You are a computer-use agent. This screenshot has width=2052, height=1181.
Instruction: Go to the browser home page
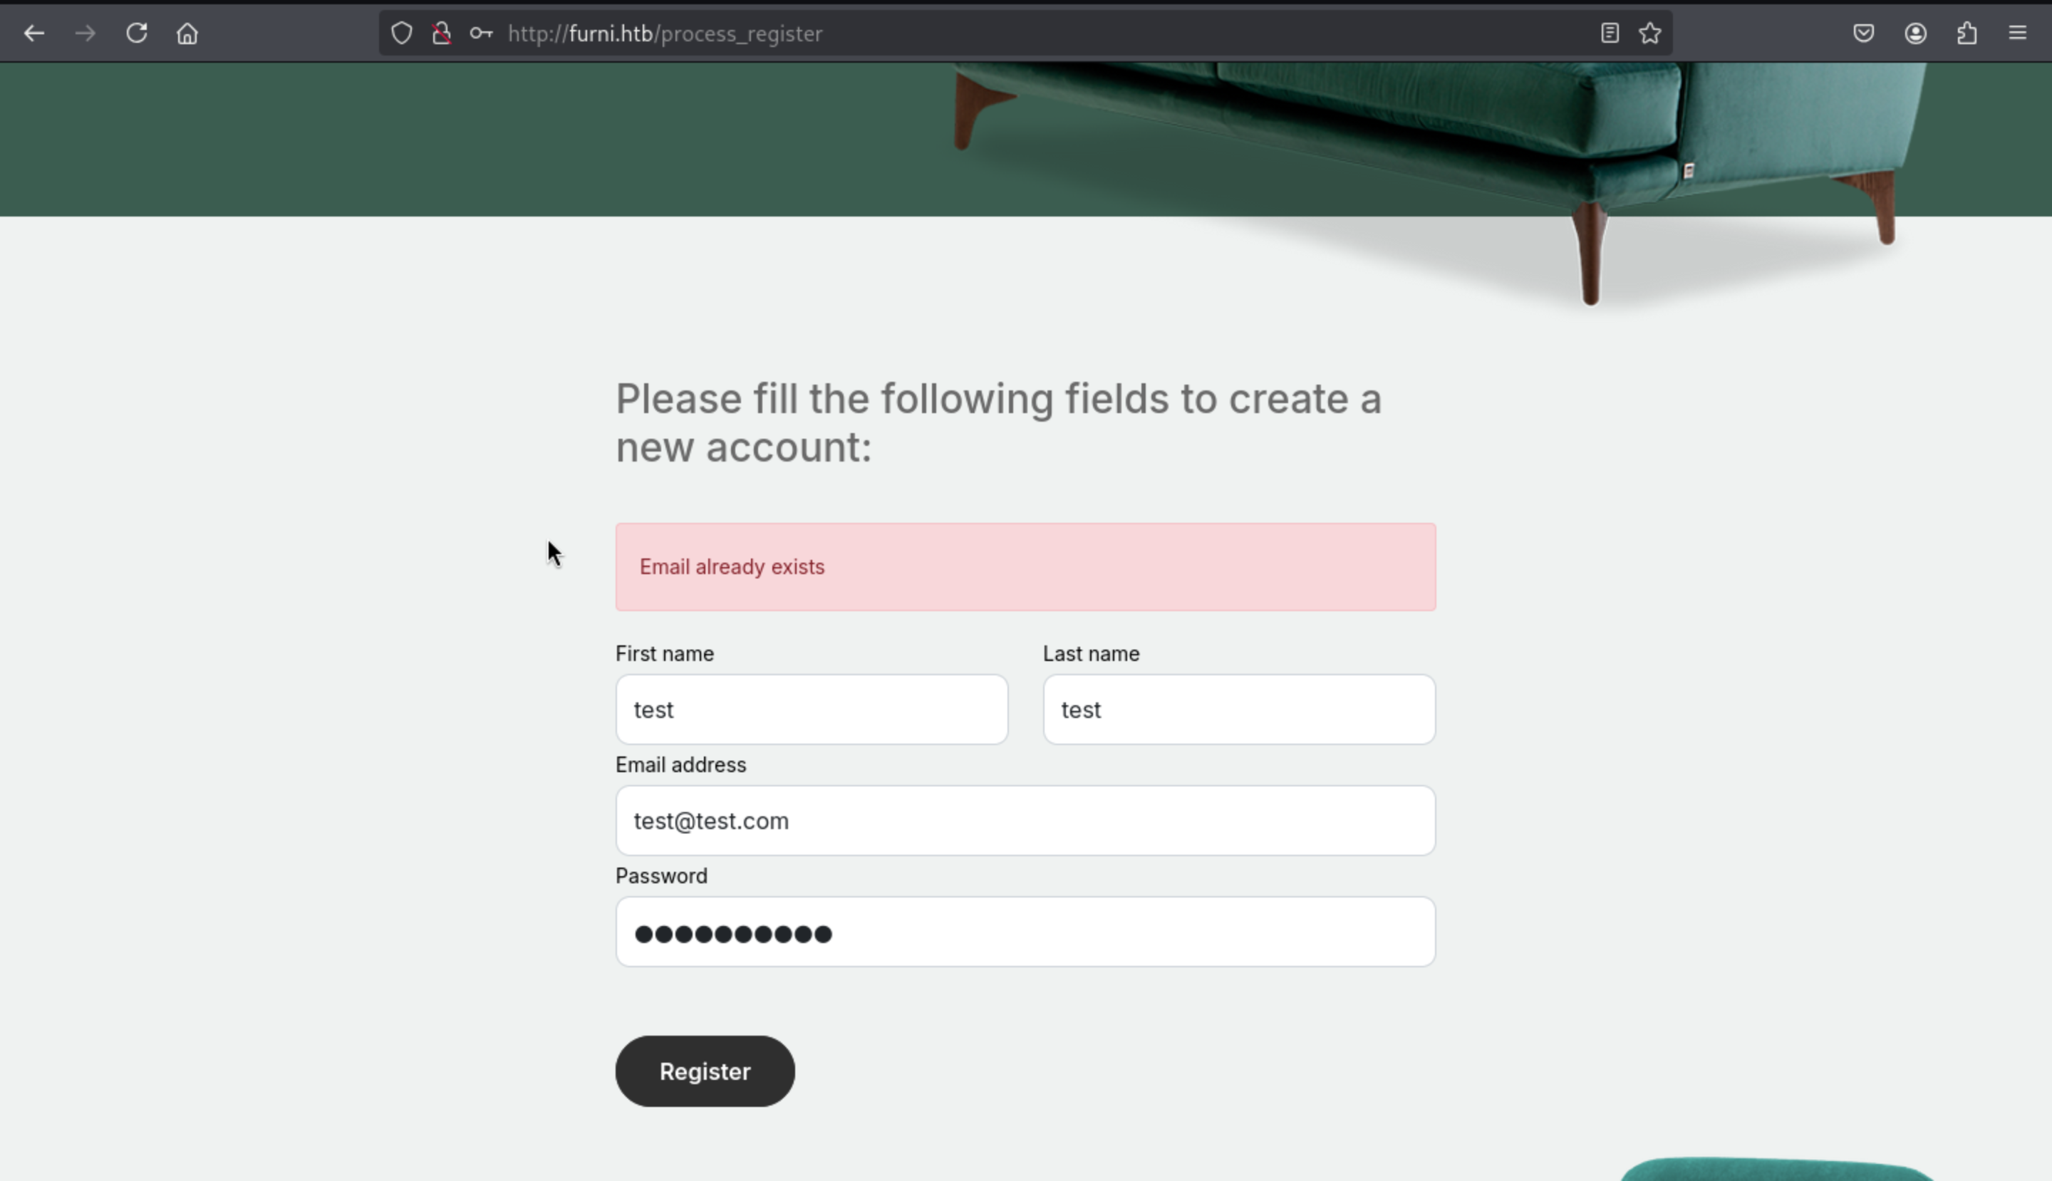point(187,33)
